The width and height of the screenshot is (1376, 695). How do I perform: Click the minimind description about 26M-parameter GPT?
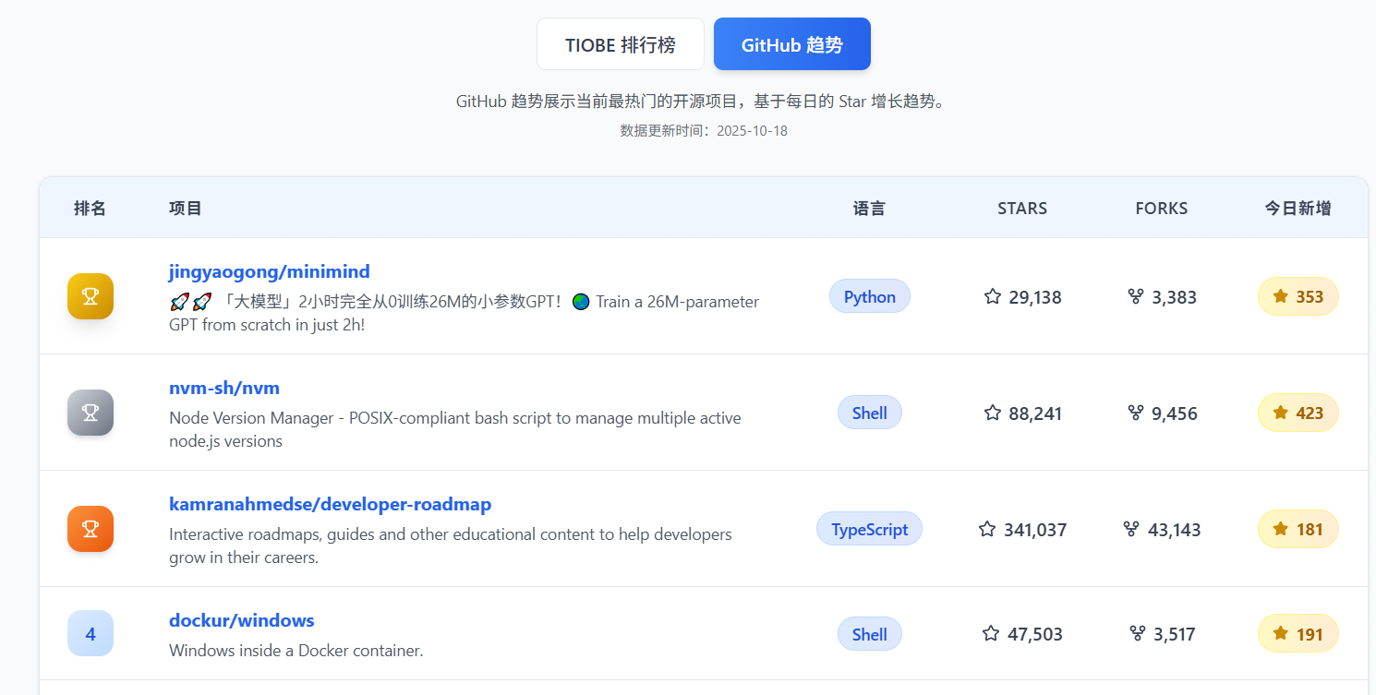(465, 314)
